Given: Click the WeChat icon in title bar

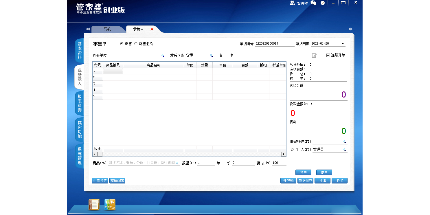Looking at the screenshot, I should coord(313,3).
